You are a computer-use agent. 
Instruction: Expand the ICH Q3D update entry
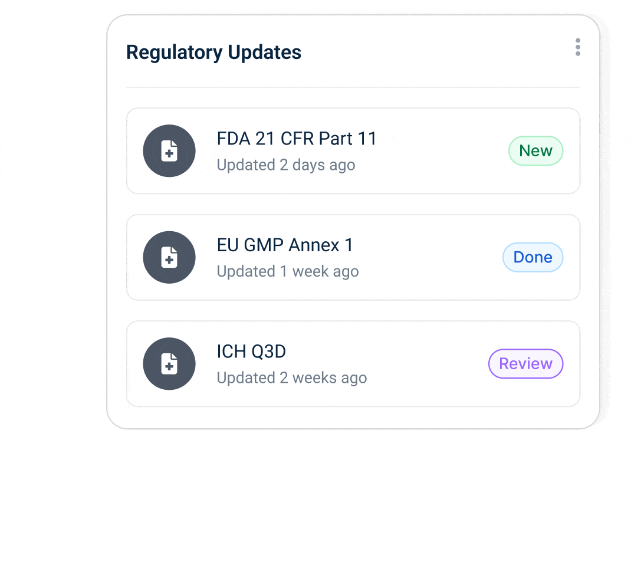coord(353,364)
